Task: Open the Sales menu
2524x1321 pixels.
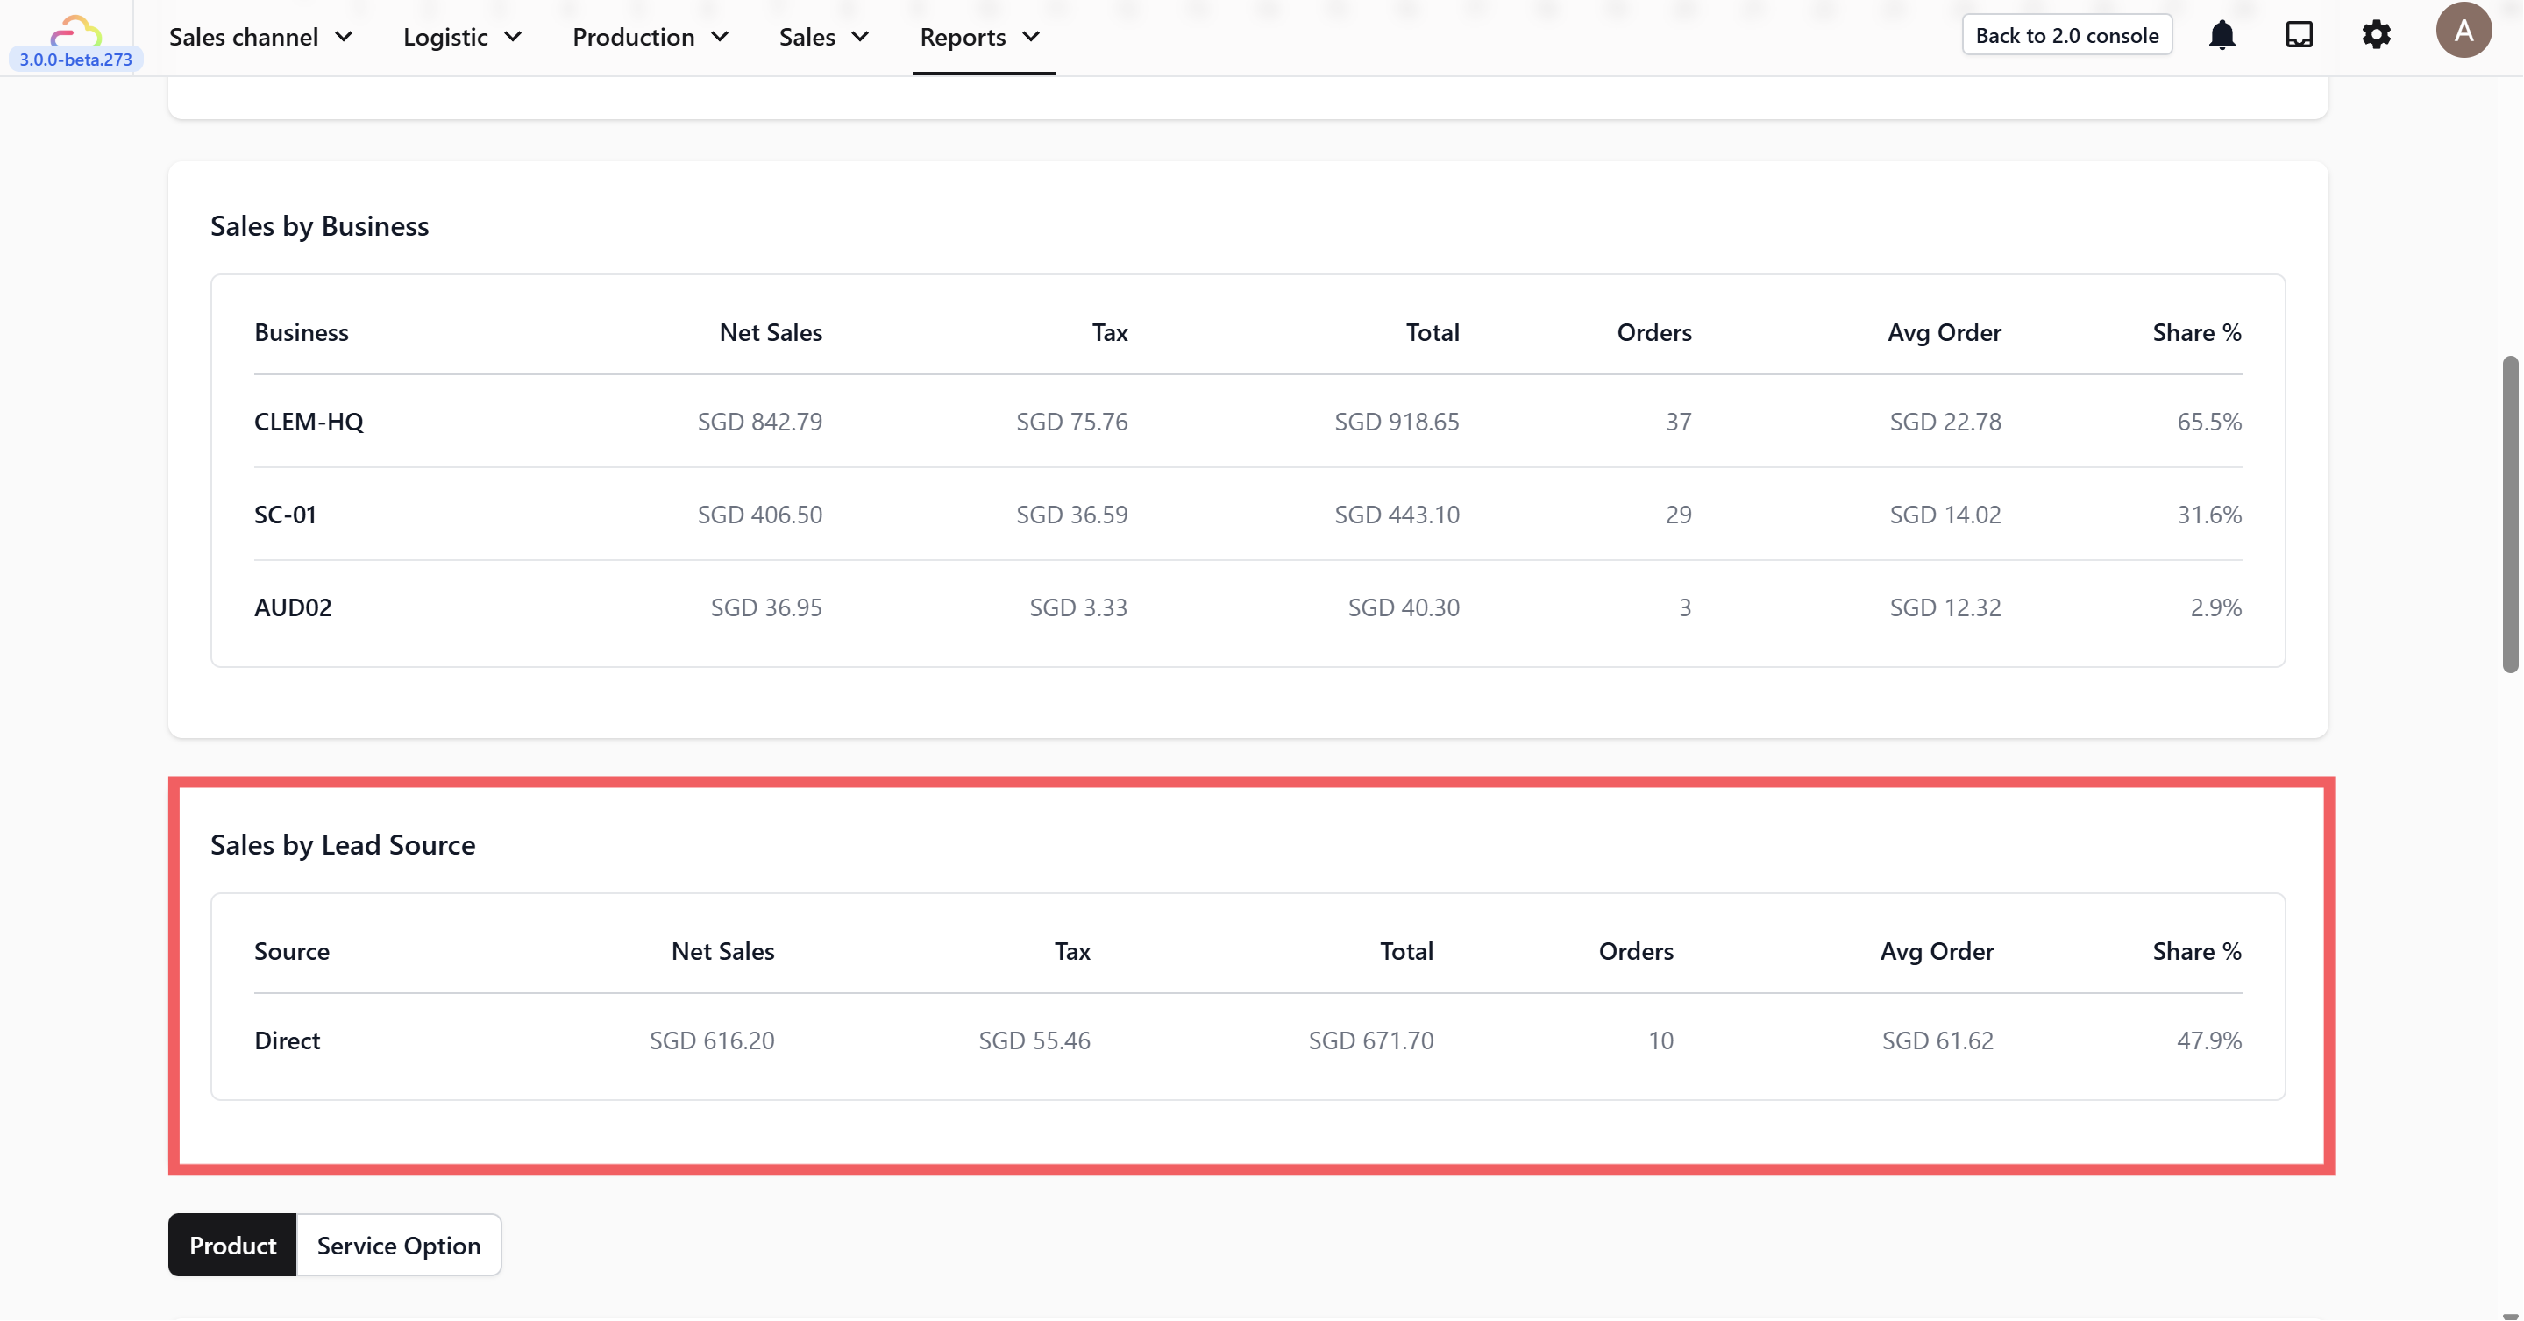Action: click(824, 37)
